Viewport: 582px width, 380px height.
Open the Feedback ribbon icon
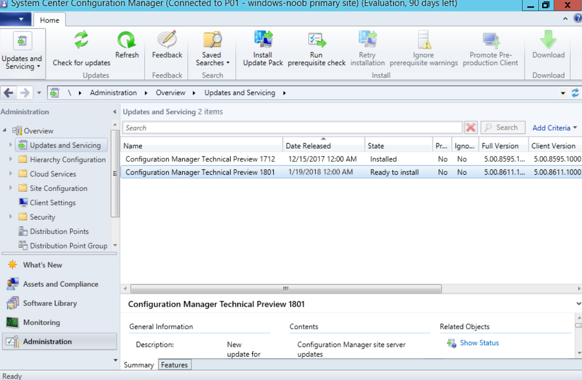[167, 40]
